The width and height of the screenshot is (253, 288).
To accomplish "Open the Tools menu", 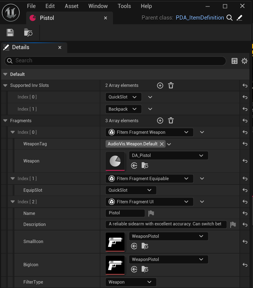I will pyautogui.click(x=124, y=6).
